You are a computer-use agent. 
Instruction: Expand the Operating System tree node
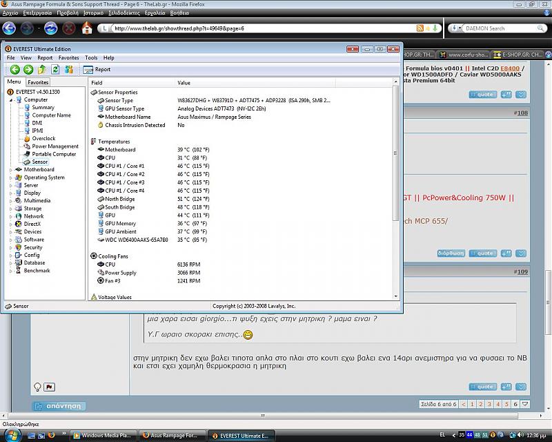(11, 177)
